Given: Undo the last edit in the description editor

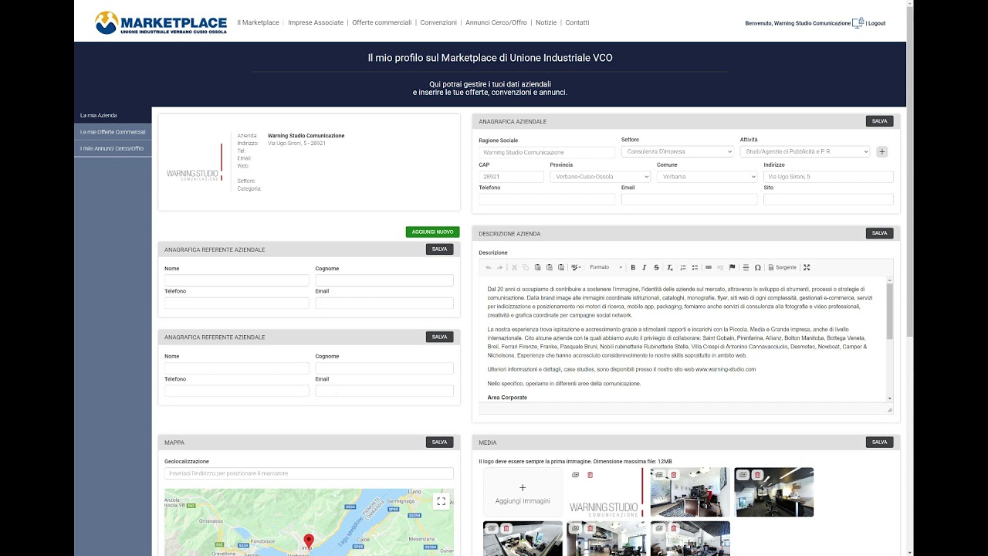Looking at the screenshot, I should pyautogui.click(x=489, y=267).
